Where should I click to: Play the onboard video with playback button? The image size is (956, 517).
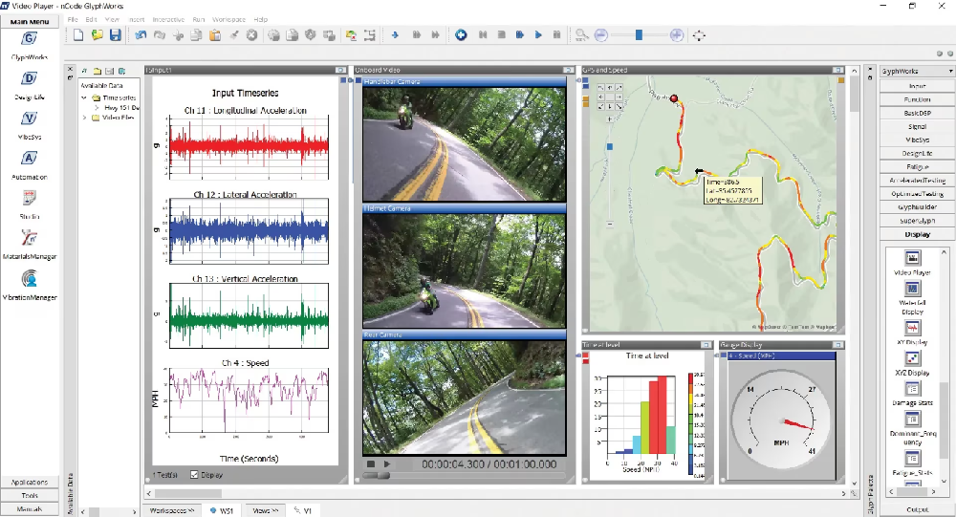[388, 464]
